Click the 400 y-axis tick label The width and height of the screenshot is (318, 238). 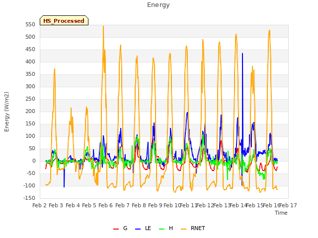tap(30, 61)
